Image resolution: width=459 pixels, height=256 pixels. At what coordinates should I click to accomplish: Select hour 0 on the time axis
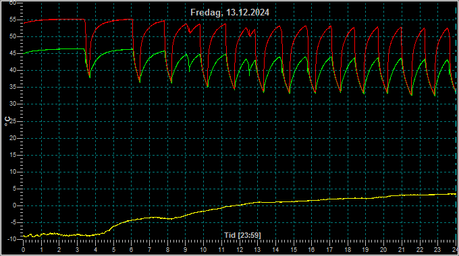[x=24, y=250]
